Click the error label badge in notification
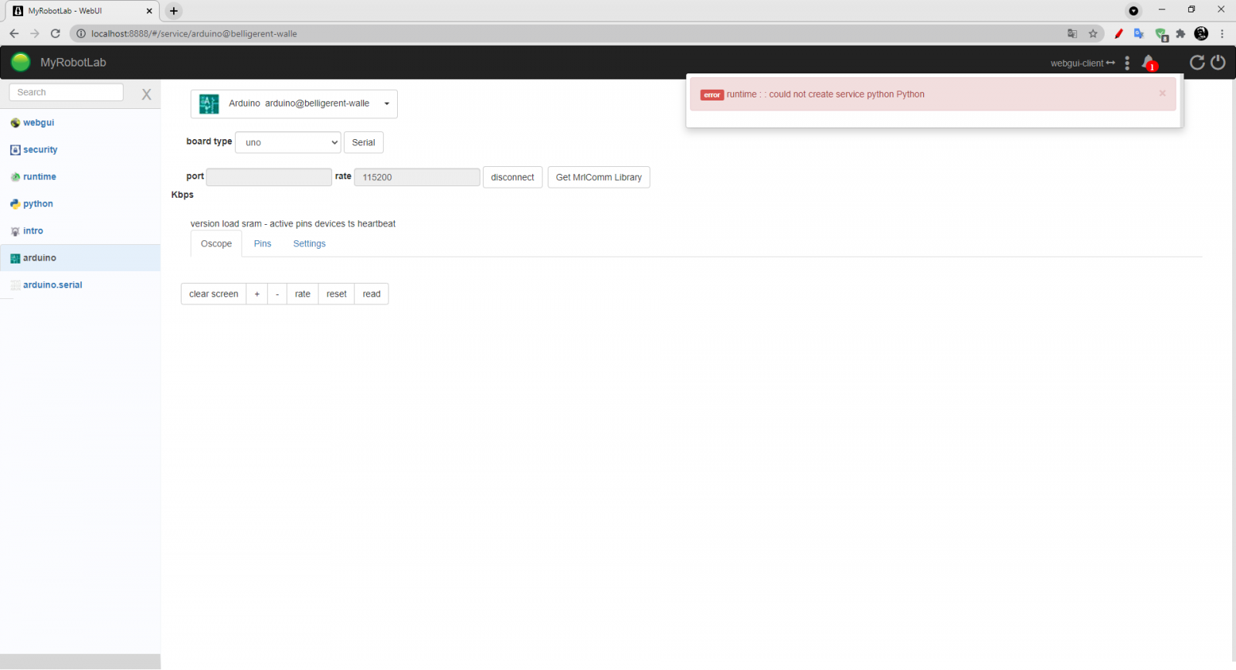The width and height of the screenshot is (1236, 670). tap(711, 95)
